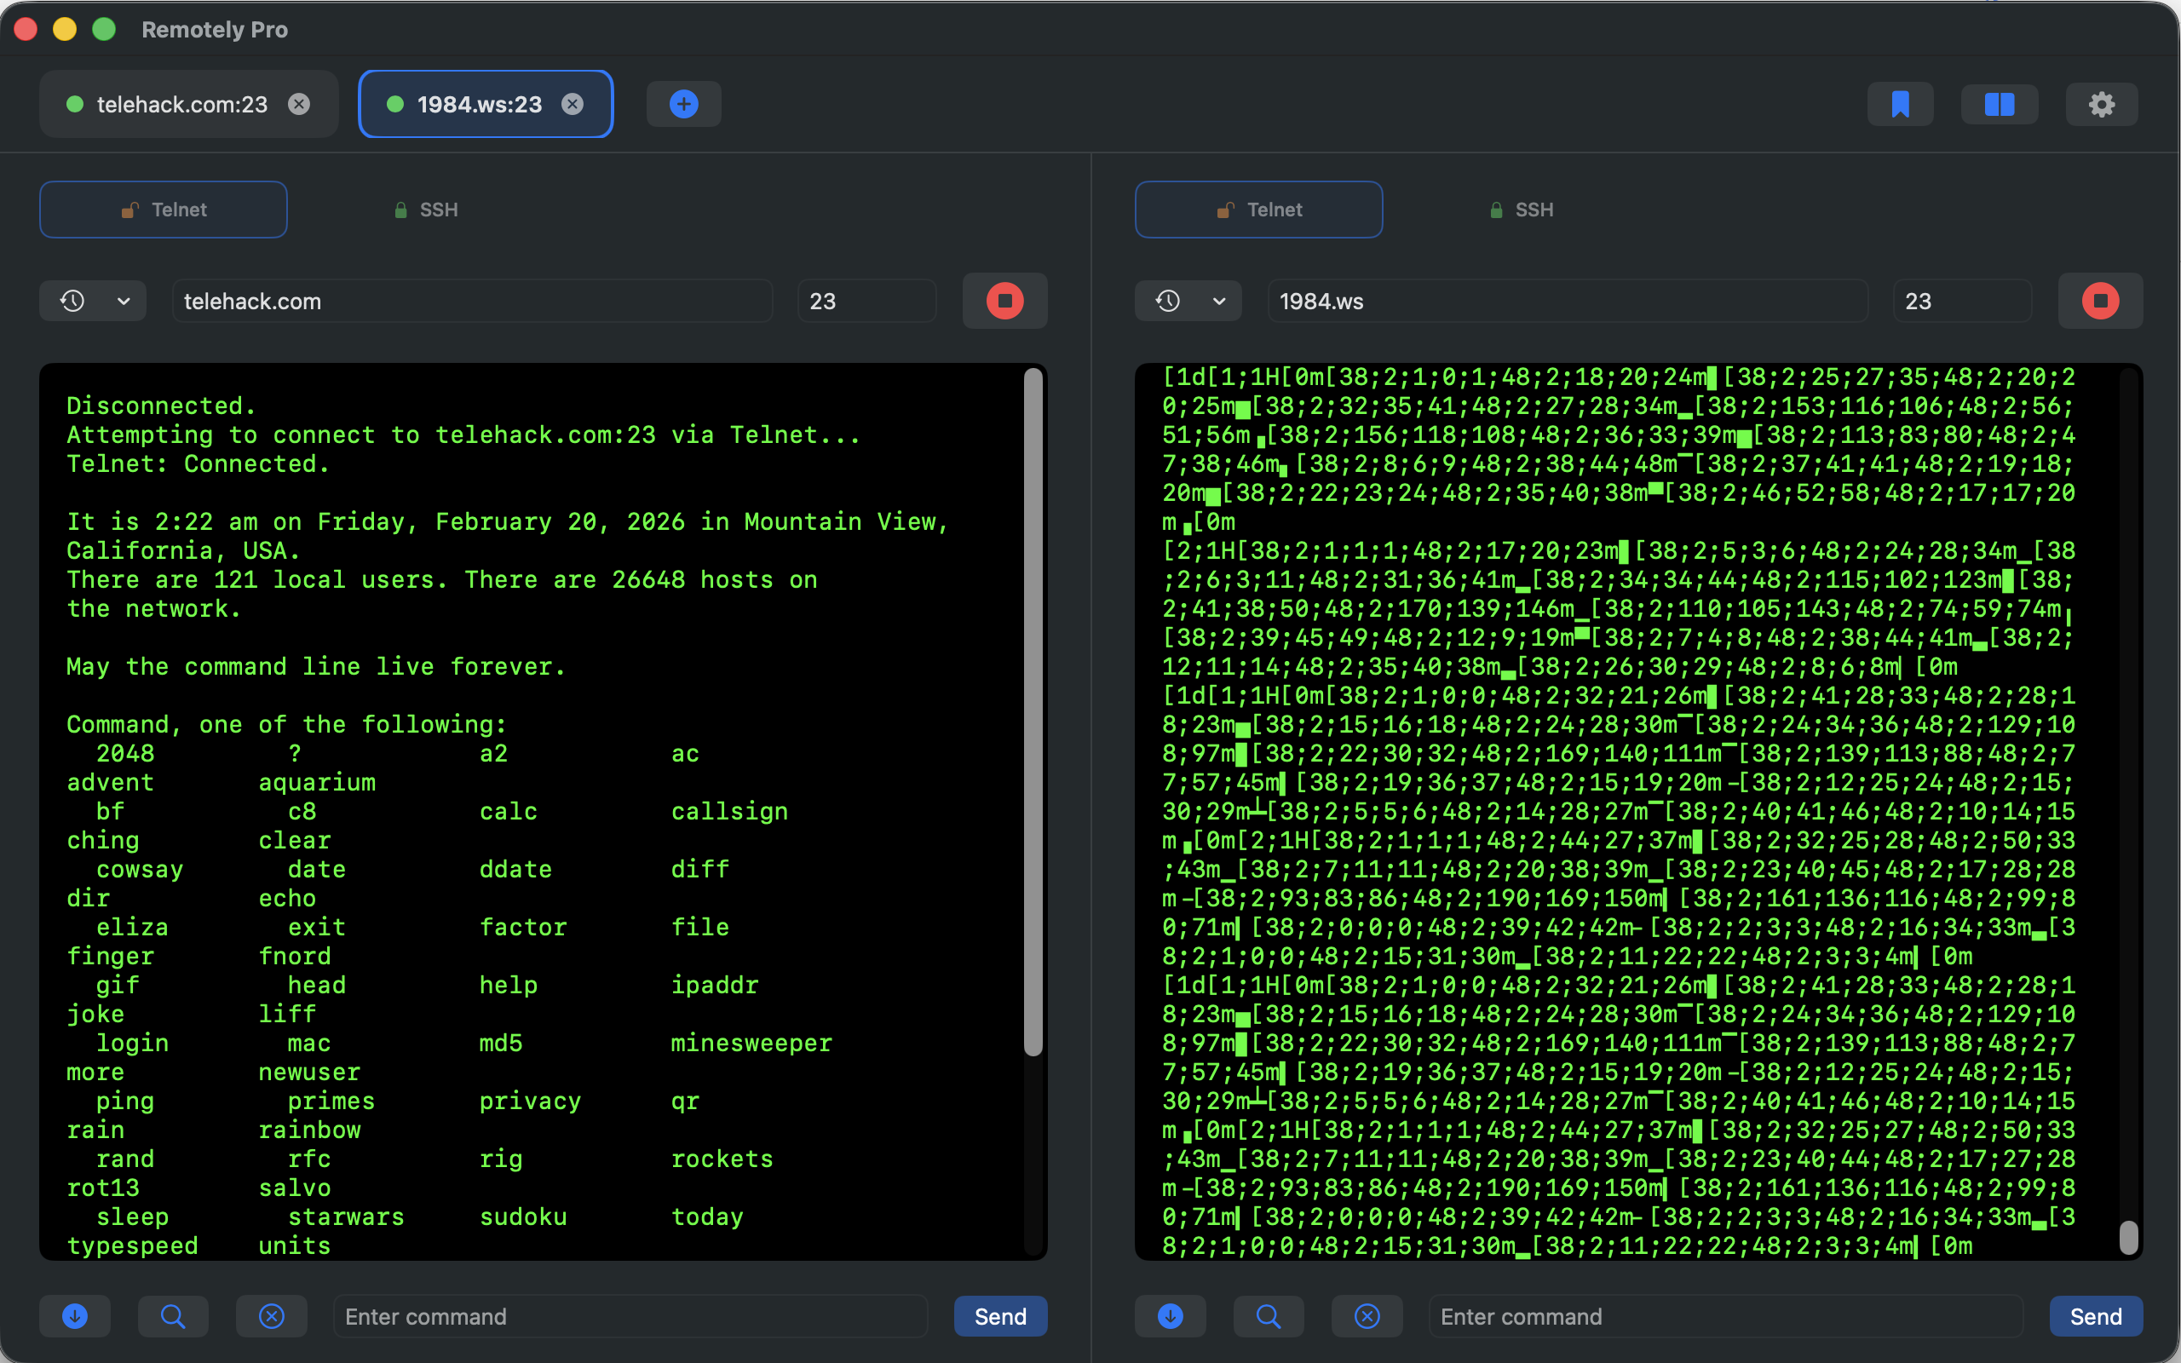The width and height of the screenshot is (2181, 1363).
Task: Select Telnet protocol in the right pane
Action: [x=1258, y=210]
